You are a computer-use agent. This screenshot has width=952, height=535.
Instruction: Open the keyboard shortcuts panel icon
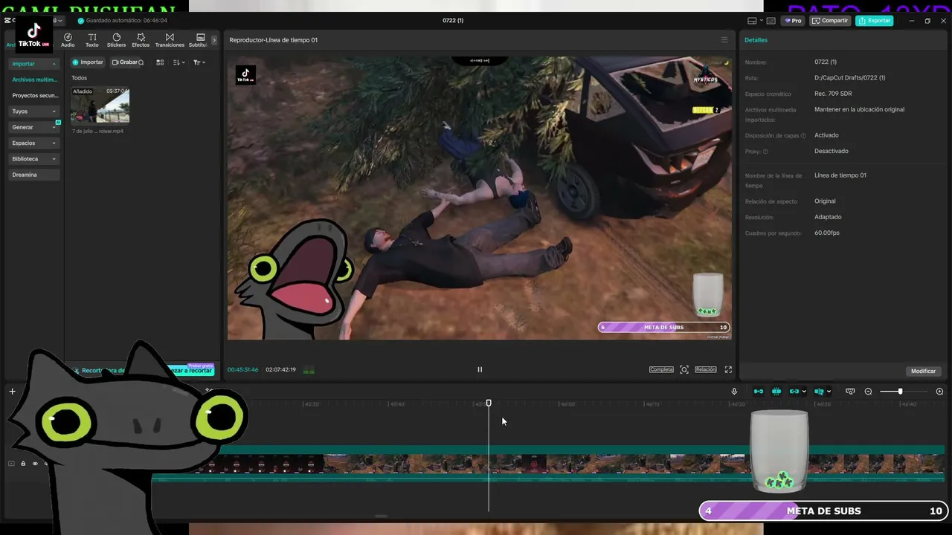pos(771,21)
